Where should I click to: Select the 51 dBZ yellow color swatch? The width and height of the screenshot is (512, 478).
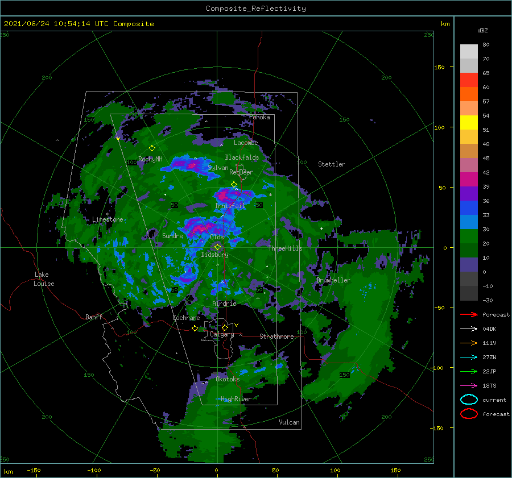(469, 122)
